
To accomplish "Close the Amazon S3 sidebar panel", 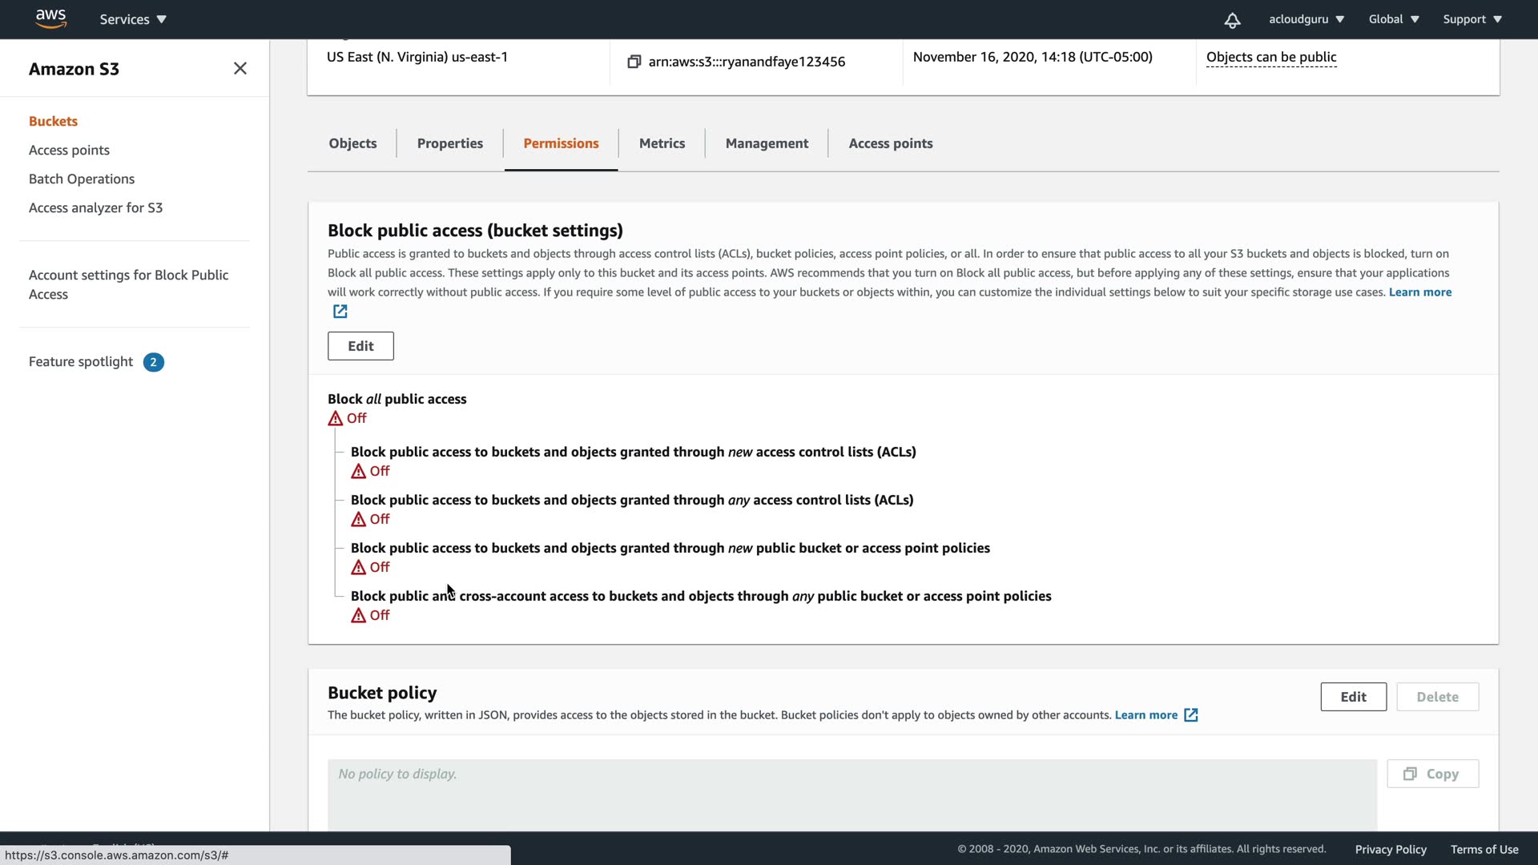I will tap(240, 69).
